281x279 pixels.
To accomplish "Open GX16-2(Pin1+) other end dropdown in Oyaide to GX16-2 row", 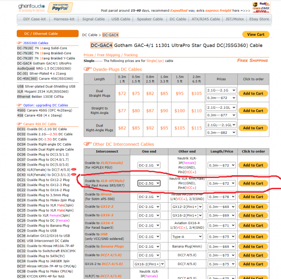I will pos(187,215).
